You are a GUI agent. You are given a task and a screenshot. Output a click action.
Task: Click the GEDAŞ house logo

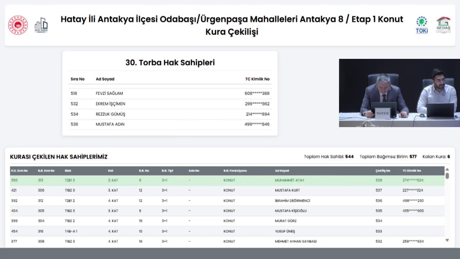pos(443,25)
